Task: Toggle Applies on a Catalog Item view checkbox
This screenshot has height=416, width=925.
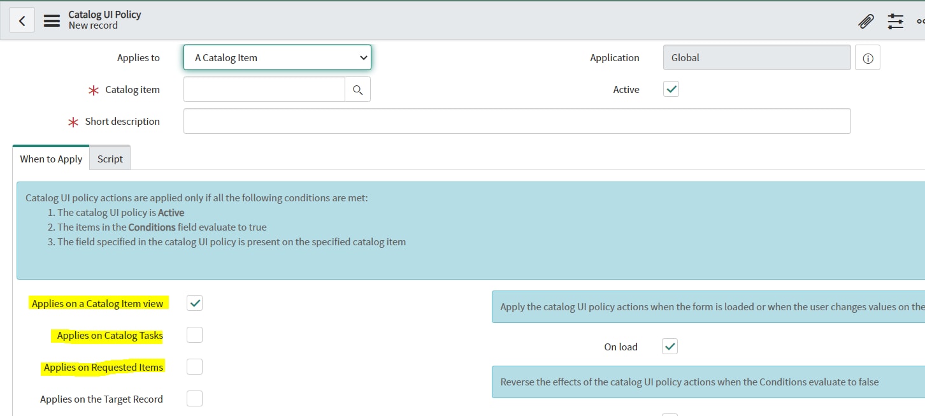Action: 195,303
